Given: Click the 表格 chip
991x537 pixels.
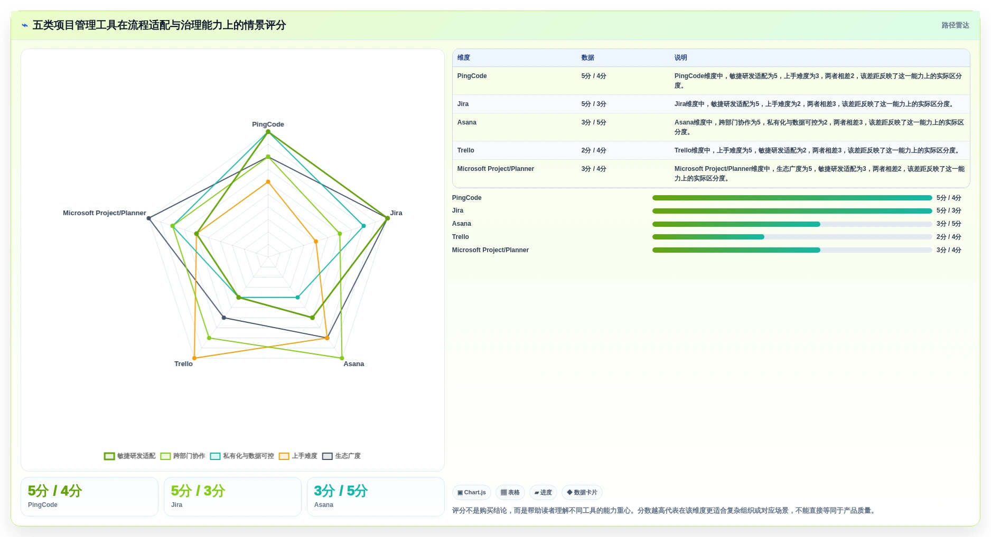Looking at the screenshot, I should click(510, 492).
